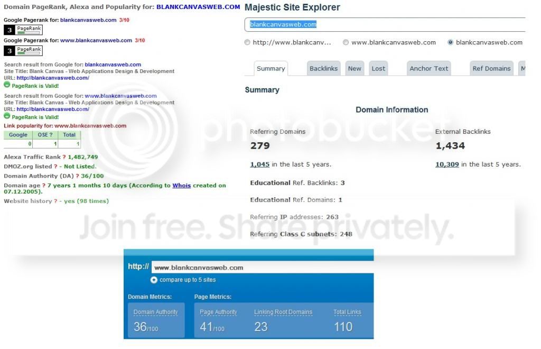
Task: Open the Ref Domains tab
Action: tap(492, 68)
